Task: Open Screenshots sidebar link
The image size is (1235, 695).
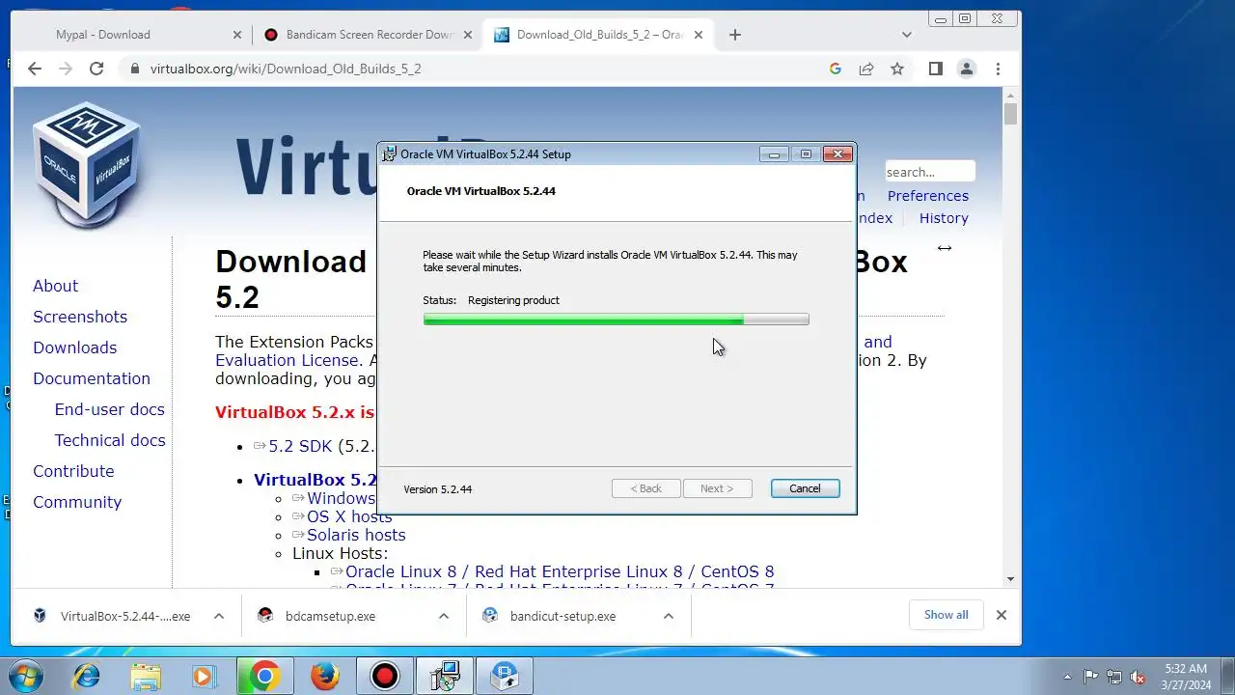Action: 80,317
